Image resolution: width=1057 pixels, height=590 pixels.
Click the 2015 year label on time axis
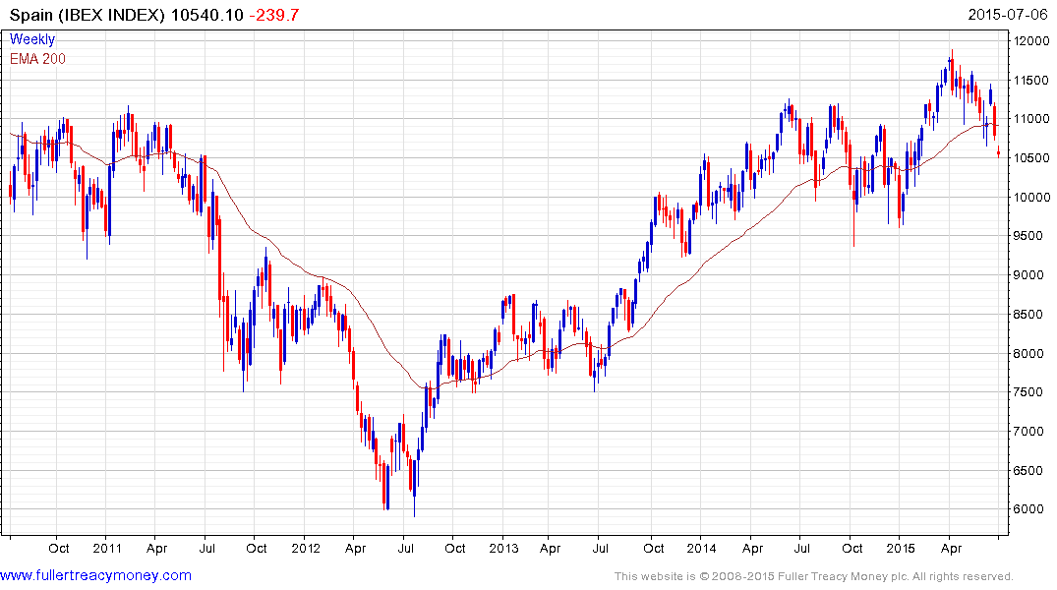[x=901, y=548]
